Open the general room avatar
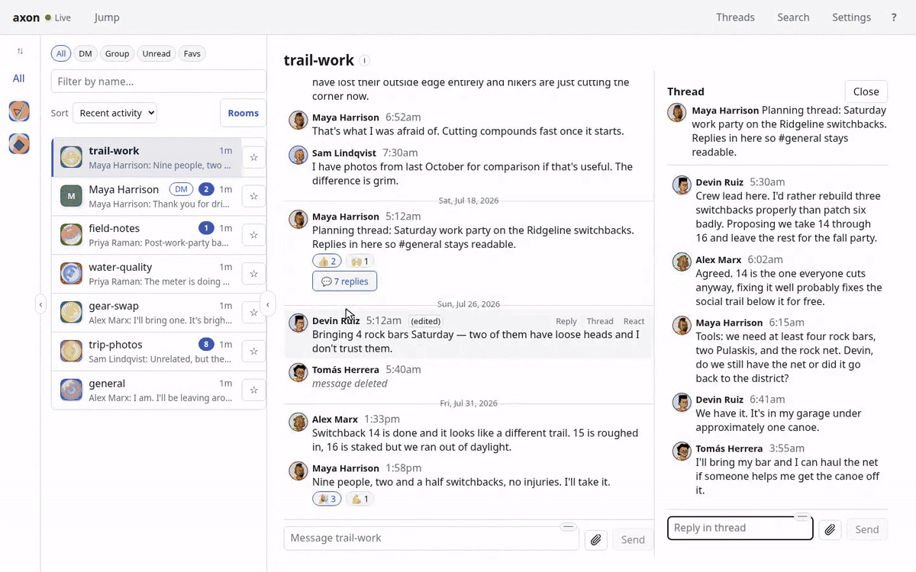Screen dimensions: 916x572 click(71, 390)
